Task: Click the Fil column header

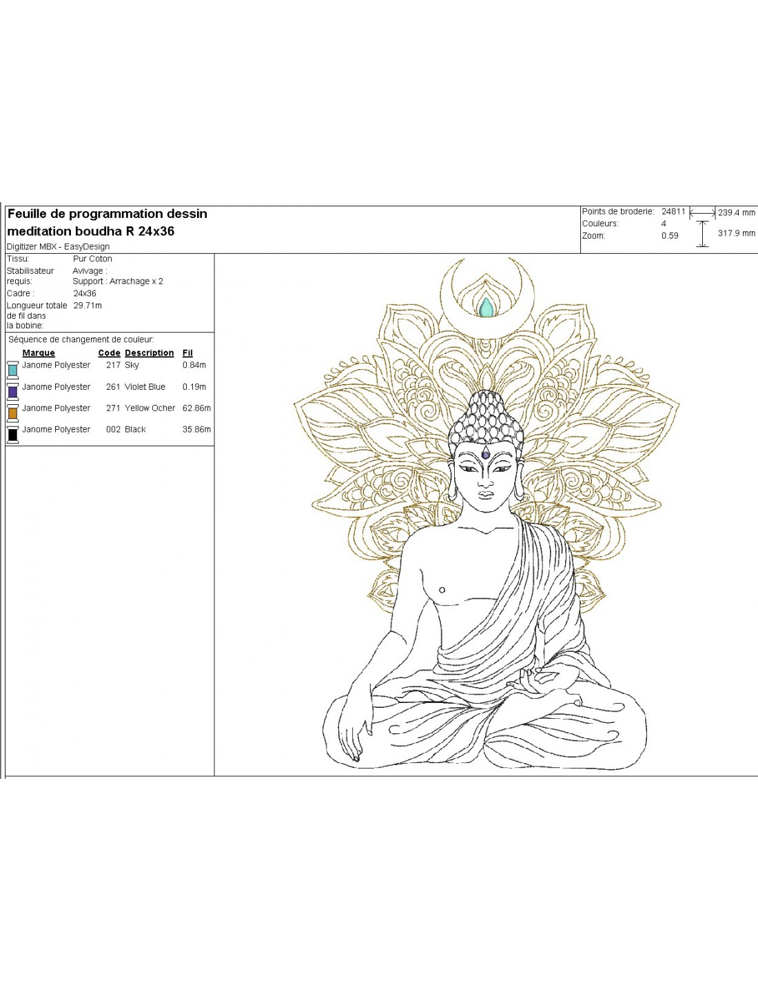Action: click(x=187, y=353)
